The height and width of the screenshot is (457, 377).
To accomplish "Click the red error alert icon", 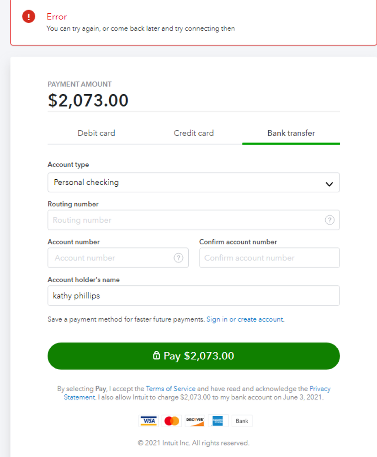I will [x=28, y=17].
